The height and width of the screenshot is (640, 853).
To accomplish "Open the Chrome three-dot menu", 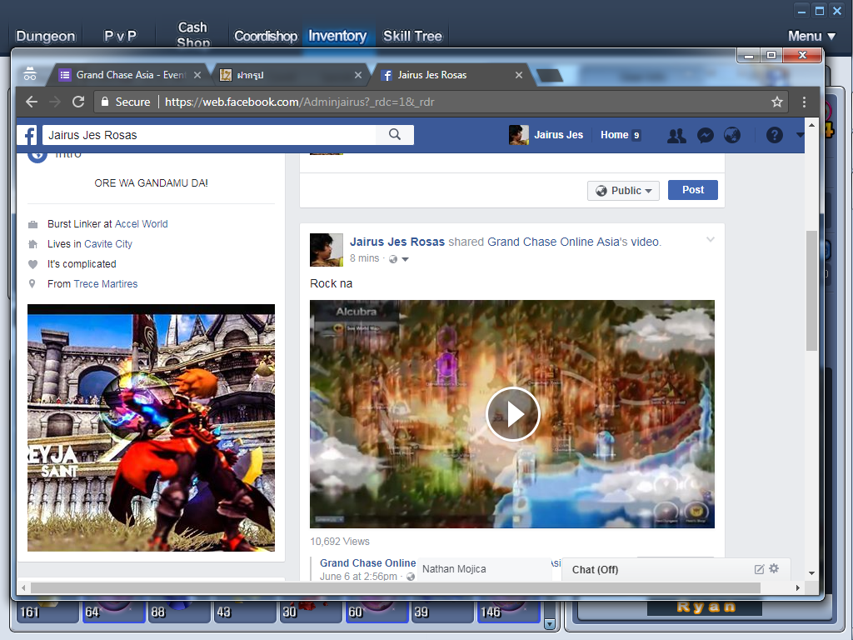I will (804, 102).
